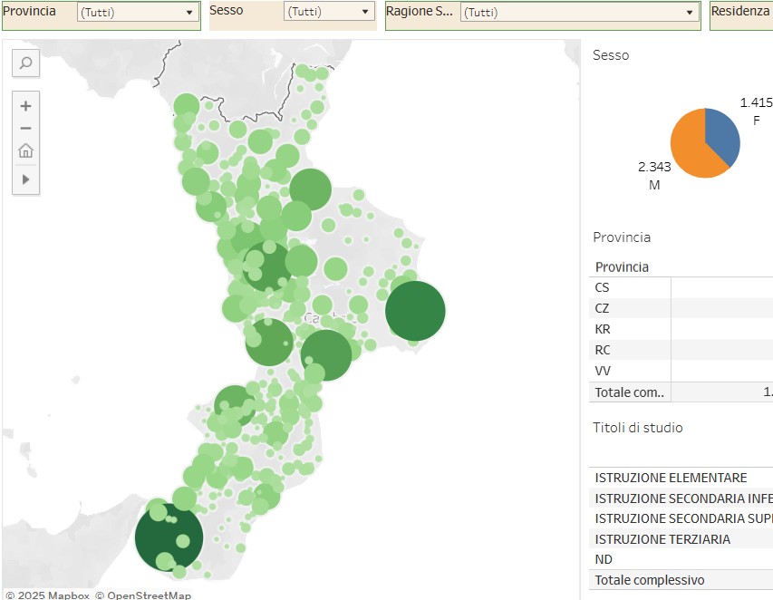Viewport: 773px width, 600px height.
Task: Select ISTRUZIONE TERZIARIA row
Action: coord(681,539)
